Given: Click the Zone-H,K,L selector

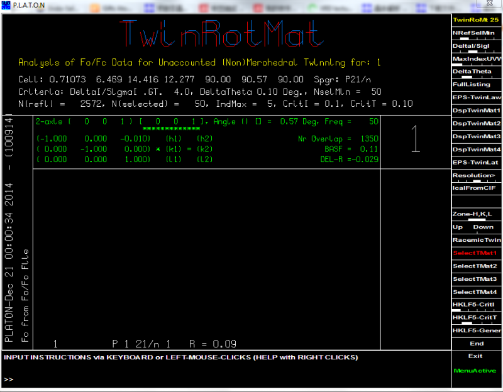Looking at the screenshot, I should (x=476, y=215).
